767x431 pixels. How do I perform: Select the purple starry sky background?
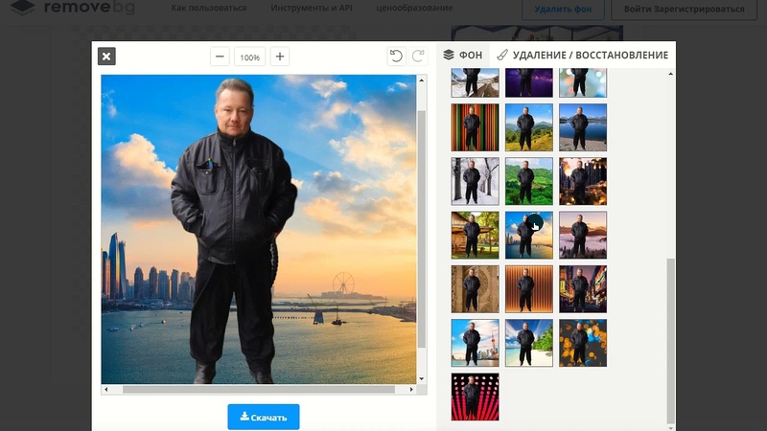pos(529,82)
